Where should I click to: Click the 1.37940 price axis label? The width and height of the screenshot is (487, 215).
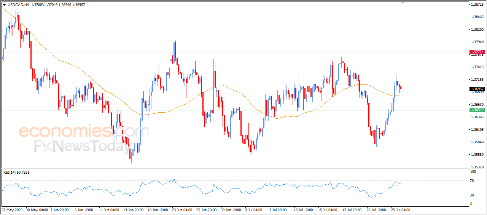tap(477, 42)
